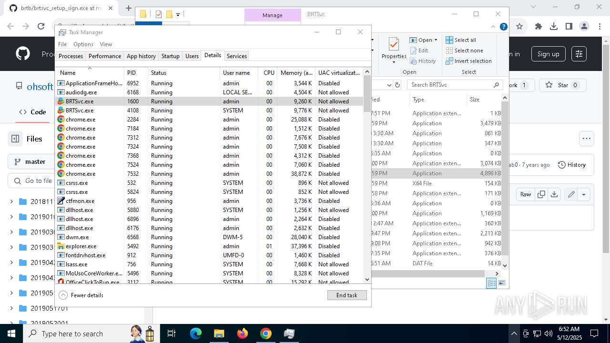Select the dwm.exe process icon
The width and height of the screenshot is (610, 343).
tap(61, 237)
